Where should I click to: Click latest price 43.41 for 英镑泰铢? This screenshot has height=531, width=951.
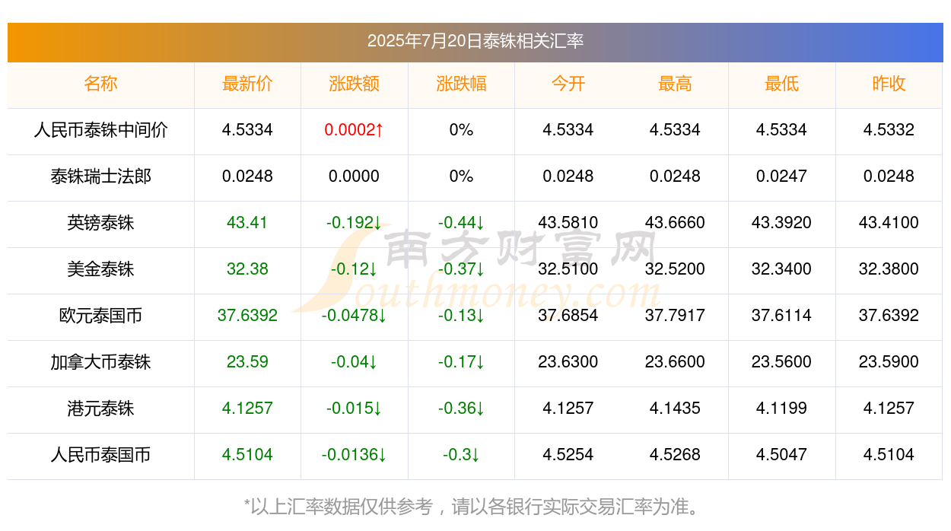247,223
